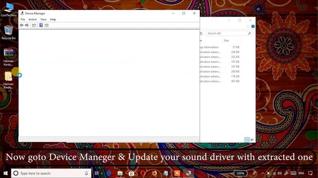Select the file row sized 352 KB
318x178 pixels.
tap(220, 57)
